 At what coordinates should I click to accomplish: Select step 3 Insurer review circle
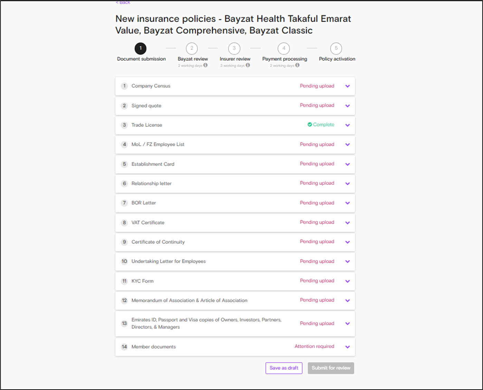[x=234, y=48]
